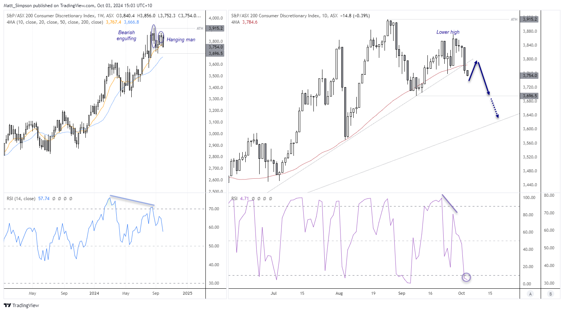Click the 3,640.0 level on daily price axis
Screen dimensions: 564x312
530,115
